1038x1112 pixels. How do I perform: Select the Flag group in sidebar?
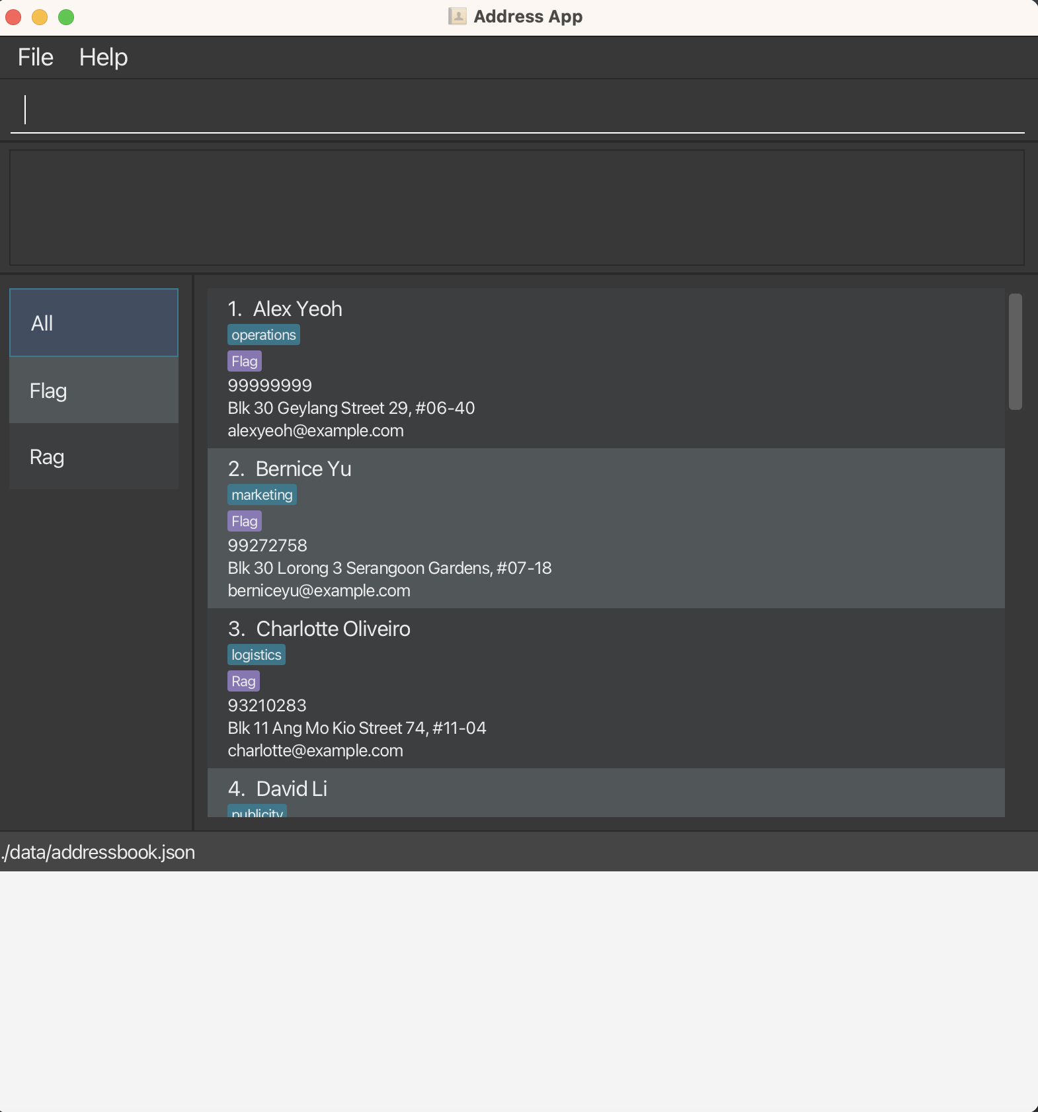coord(94,391)
